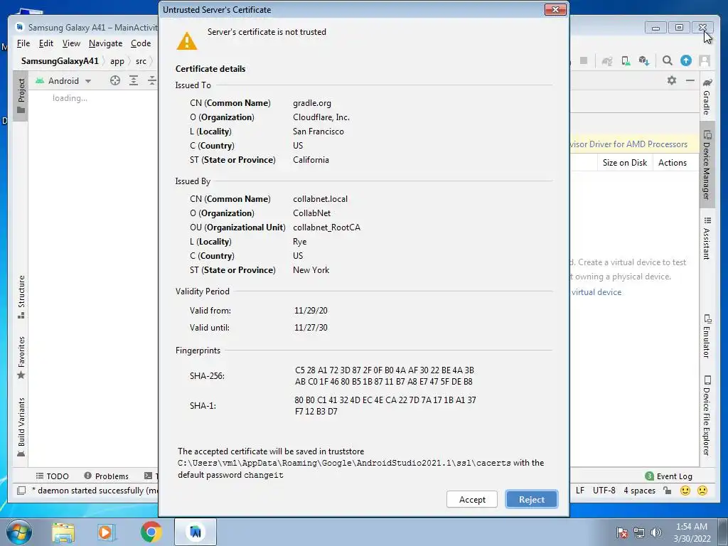The image size is (728, 546).
Task: Click Expand All icon in Project panel
Action: pos(134,81)
